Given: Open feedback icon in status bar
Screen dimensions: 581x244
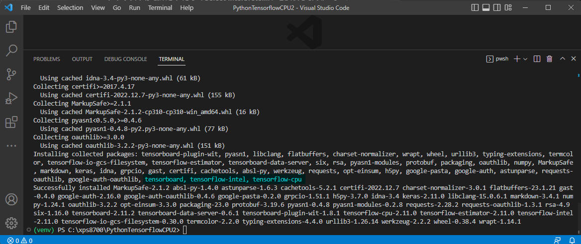Looking at the screenshot, I should coord(557,241).
